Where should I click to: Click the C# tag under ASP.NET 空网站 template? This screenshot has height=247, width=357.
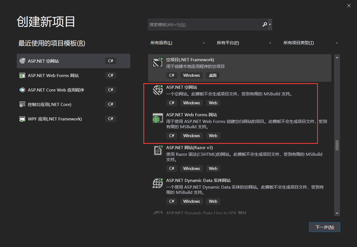coord(172,103)
